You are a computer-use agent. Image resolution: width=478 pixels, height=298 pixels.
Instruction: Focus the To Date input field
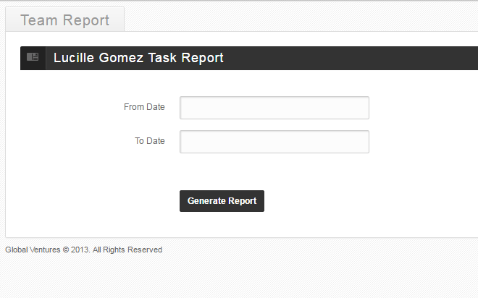click(274, 142)
